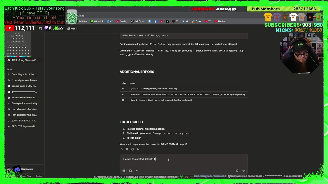Click 'Re-run batch' step
Viewport: 328px width, 184px height.
pos(134,138)
